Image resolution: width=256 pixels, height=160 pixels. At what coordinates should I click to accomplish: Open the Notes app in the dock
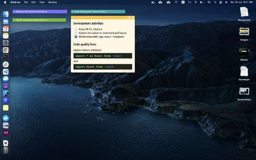(x=6, y=36)
